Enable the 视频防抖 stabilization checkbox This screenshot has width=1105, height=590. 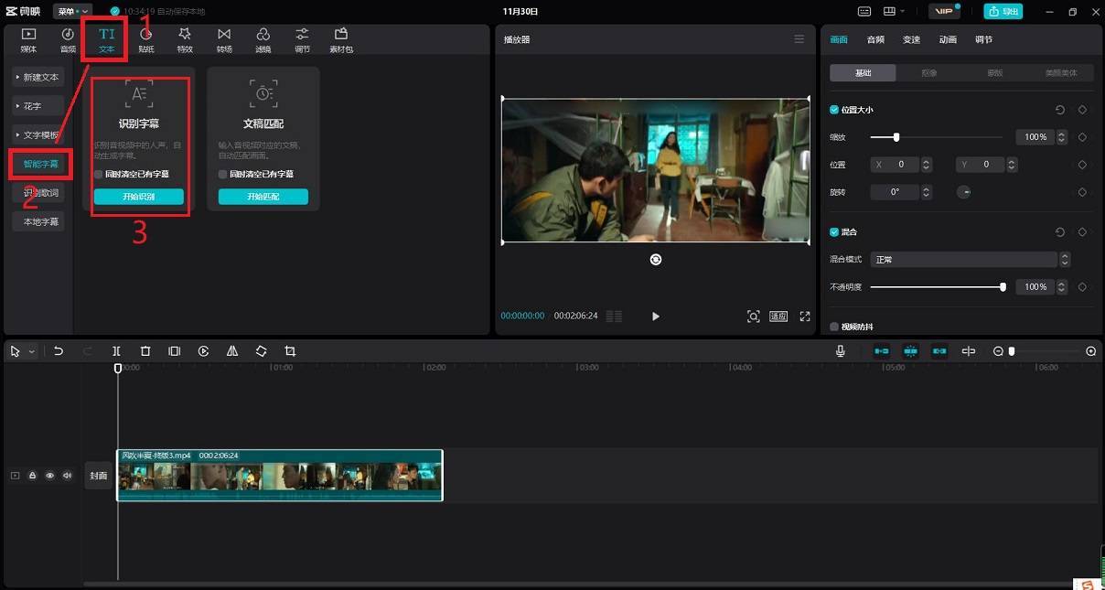tap(834, 327)
